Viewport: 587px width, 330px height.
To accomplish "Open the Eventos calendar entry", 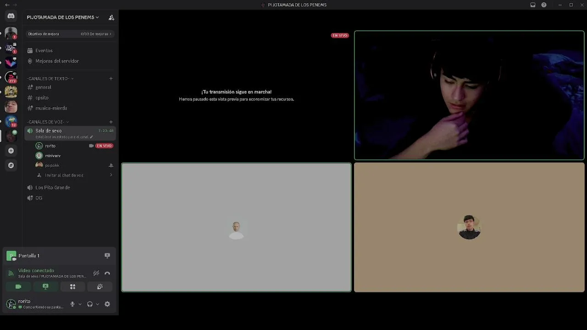I will click(x=44, y=50).
